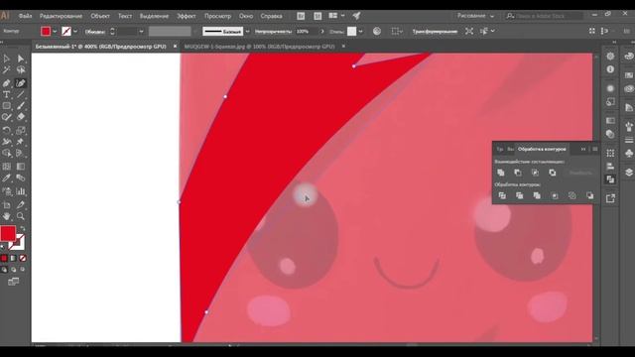Select the Symbol Sprayer tool

tap(7, 191)
